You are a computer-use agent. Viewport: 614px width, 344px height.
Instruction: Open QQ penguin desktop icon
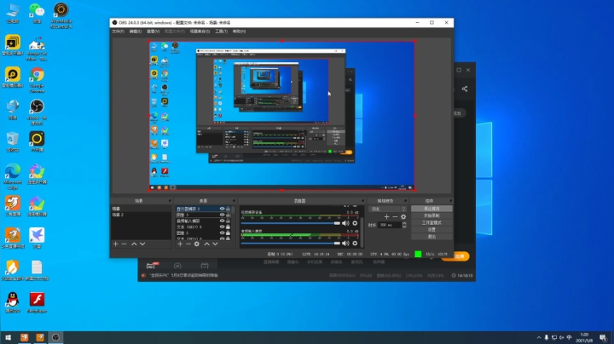click(13, 300)
